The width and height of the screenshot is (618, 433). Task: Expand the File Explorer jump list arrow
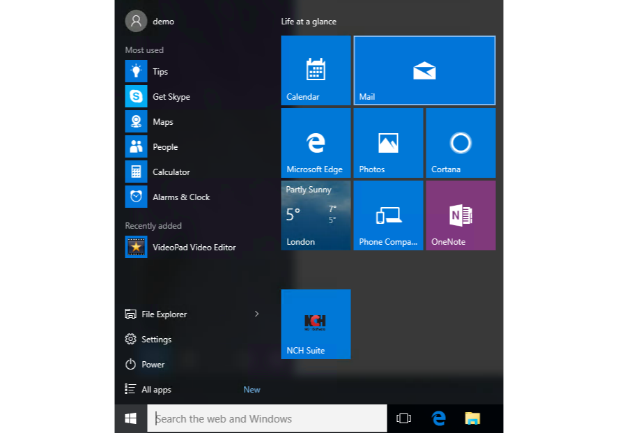[256, 314]
